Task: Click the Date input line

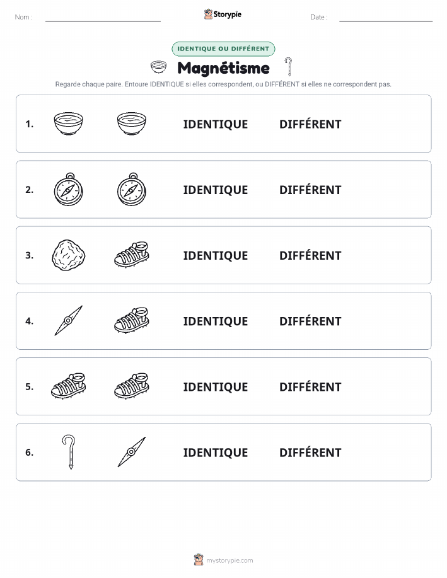Action: point(386,18)
